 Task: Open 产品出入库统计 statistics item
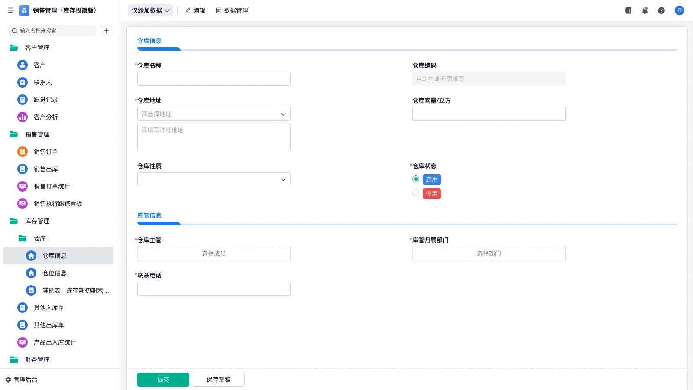(54, 342)
